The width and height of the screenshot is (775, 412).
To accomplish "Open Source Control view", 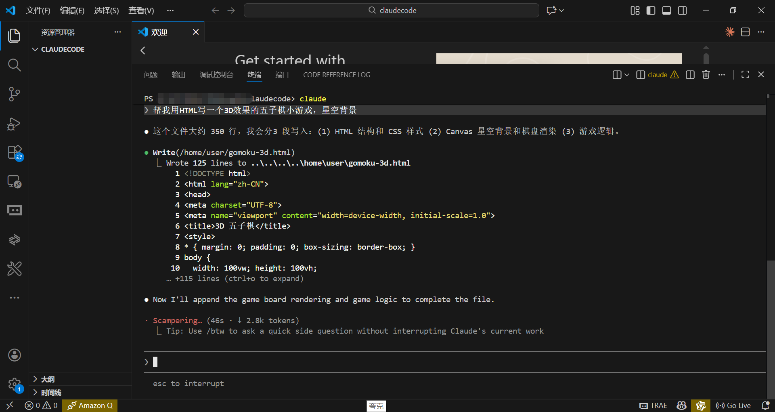I will click(x=15, y=94).
